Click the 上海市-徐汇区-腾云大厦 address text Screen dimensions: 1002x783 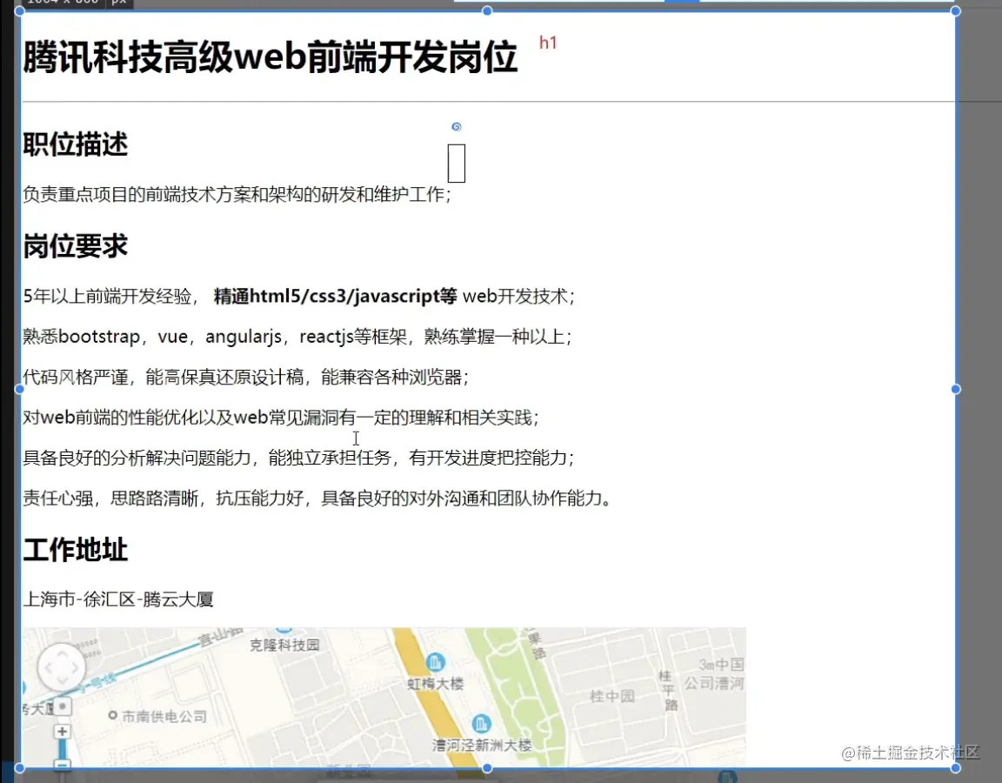click(118, 599)
